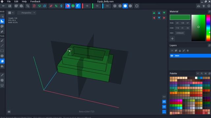This screenshot has height=118, width=211.
Task: Hide the Main layer with eye icon
Action: [x=172, y=56]
